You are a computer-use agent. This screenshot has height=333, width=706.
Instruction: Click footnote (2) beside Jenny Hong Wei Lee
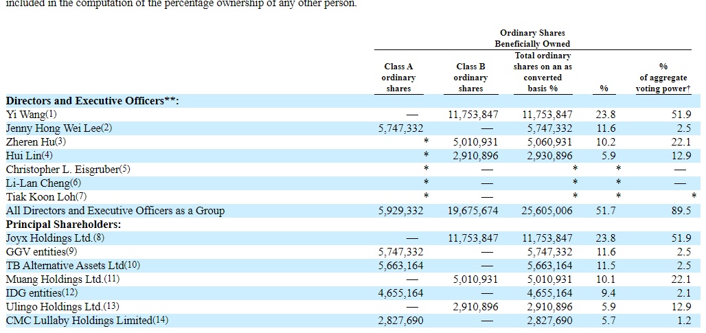tap(106, 128)
